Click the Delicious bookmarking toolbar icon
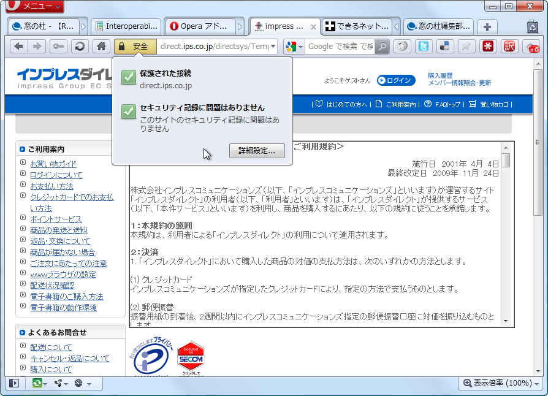The image size is (548, 396). 444,47
